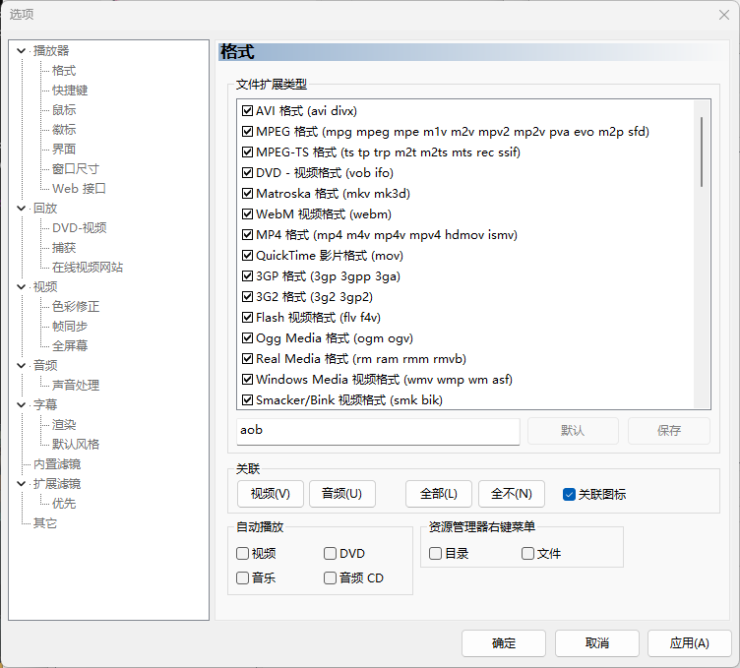740x668 pixels.
Task: Uncheck the MPEG-TS 格式 checkbox
Action: coord(247,152)
